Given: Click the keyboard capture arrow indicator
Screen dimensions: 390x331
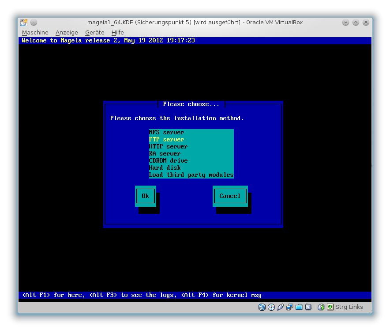Looking at the screenshot, I should click(330, 307).
